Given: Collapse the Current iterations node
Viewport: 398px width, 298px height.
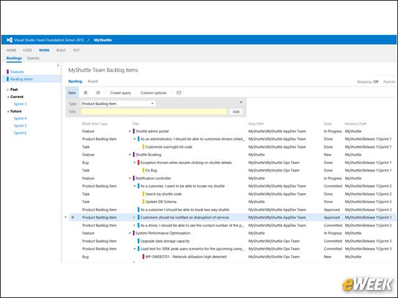Looking at the screenshot, I should point(8,97).
